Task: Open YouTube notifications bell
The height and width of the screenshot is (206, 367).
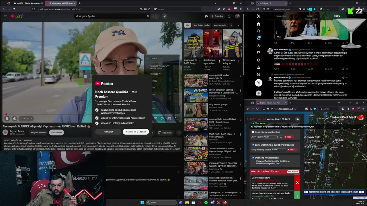Action: (229, 16)
